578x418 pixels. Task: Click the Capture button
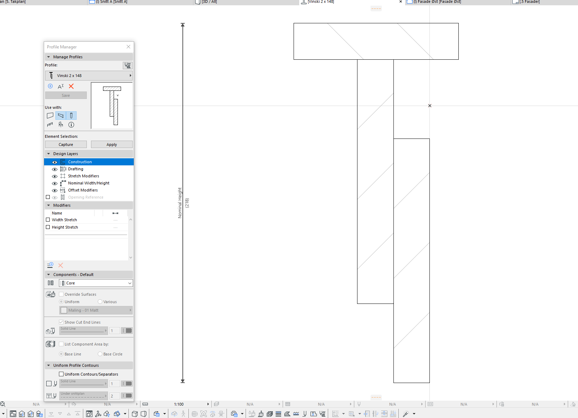click(66, 145)
